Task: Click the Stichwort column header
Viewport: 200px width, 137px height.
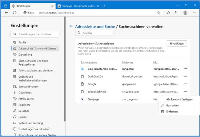Action: click(127, 62)
